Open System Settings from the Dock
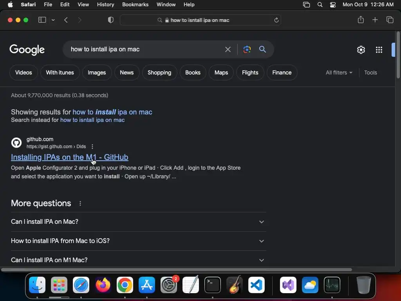Screen dimensions: 401x301 (169, 285)
